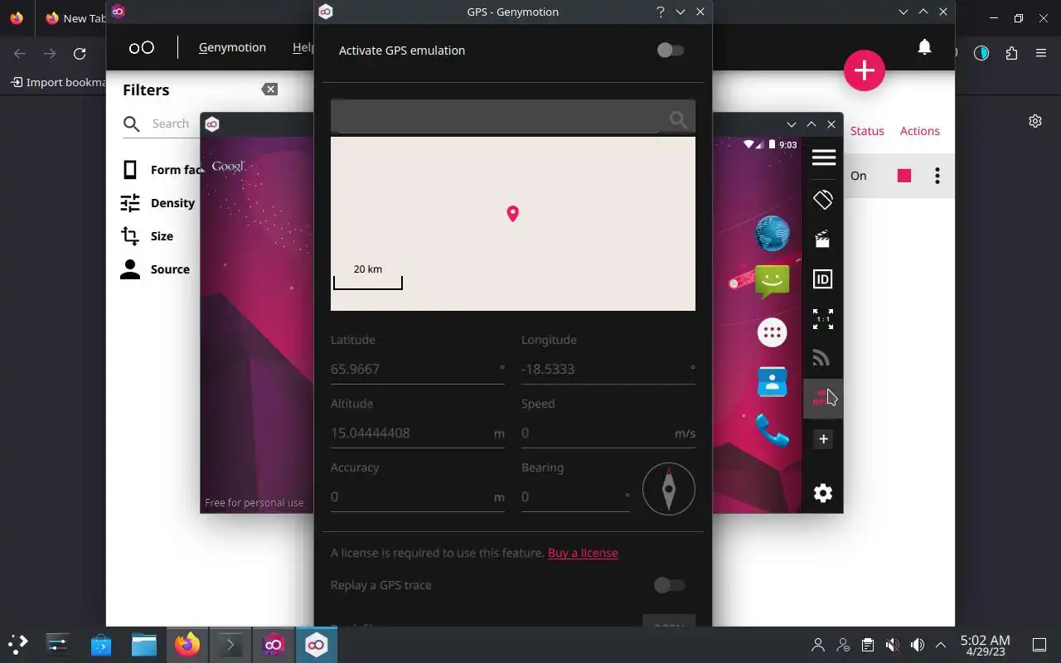The image size is (1061, 663).
Task: Follow the Buy a license link
Action: pos(583,553)
